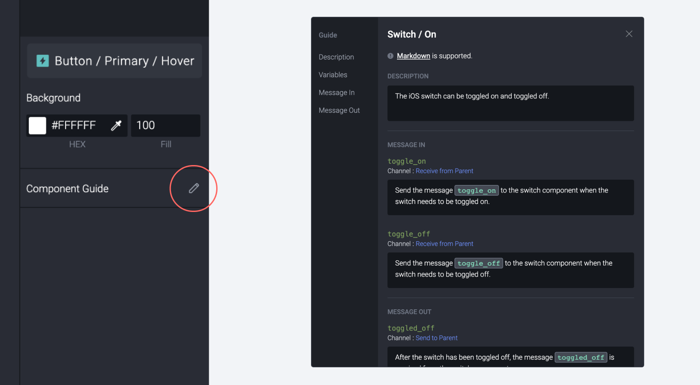Click the Fill value field showing 100
The width and height of the screenshot is (700, 385).
(165, 126)
